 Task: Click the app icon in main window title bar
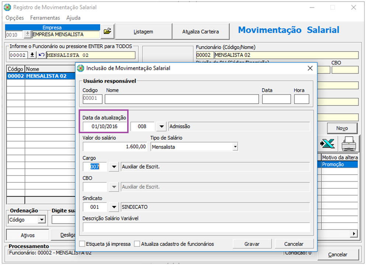[7, 7]
